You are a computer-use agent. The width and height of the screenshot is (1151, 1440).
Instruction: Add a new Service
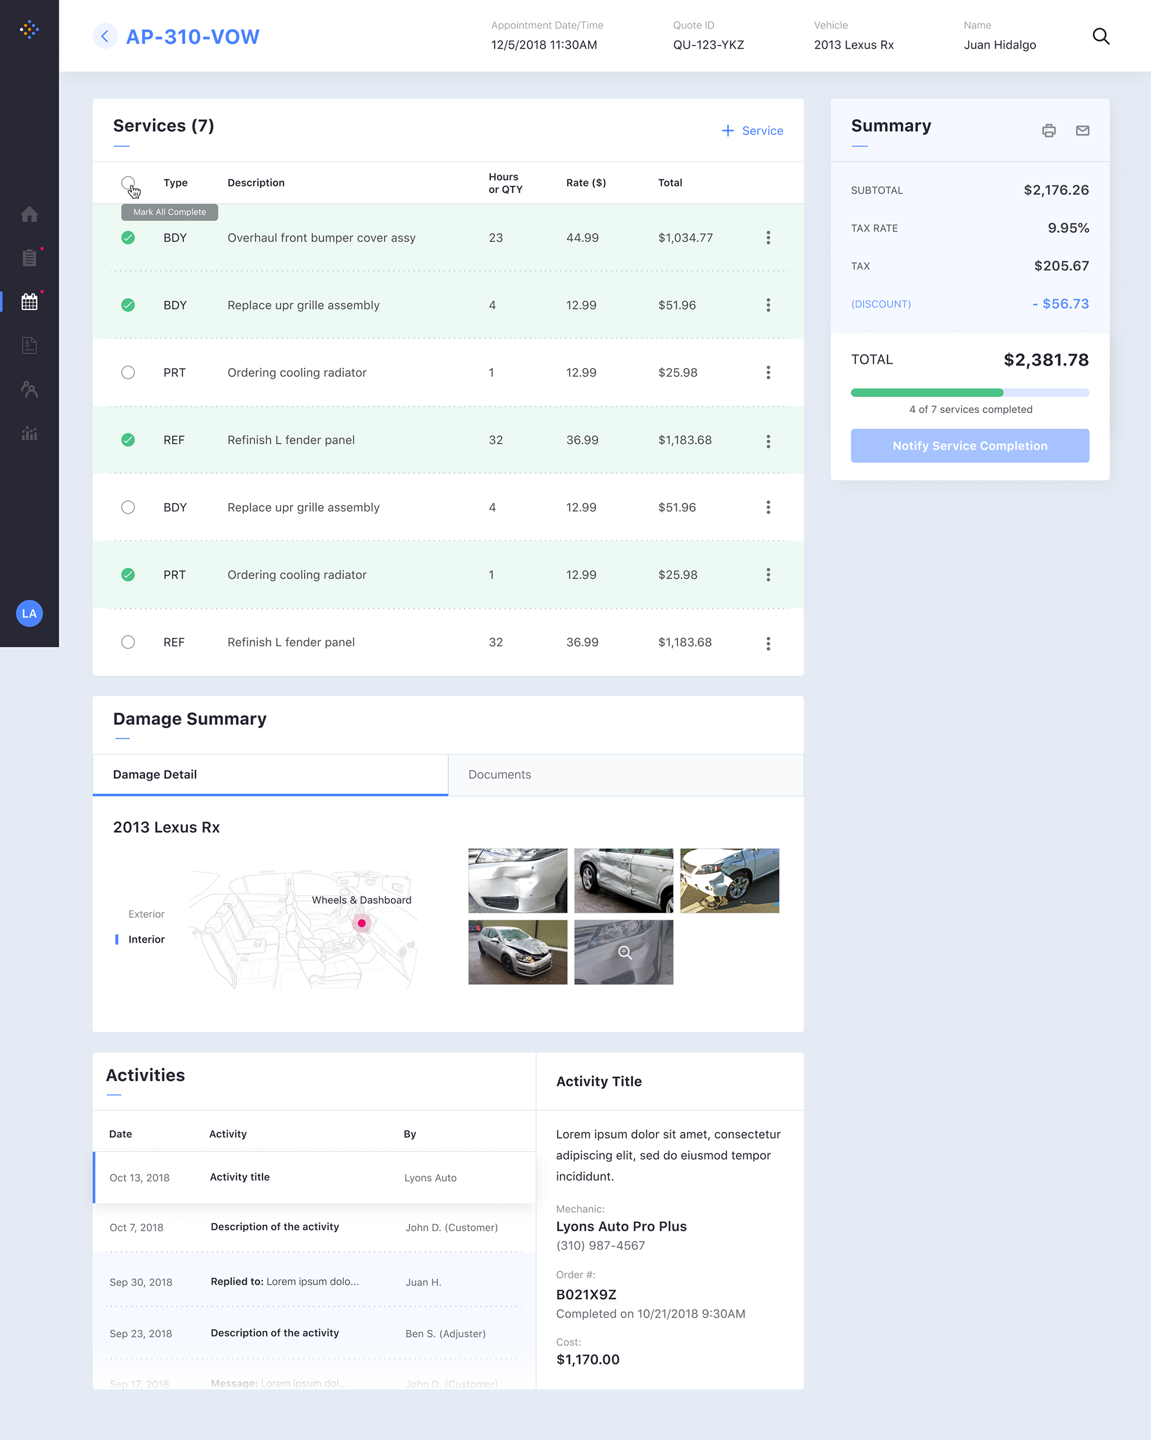752,131
